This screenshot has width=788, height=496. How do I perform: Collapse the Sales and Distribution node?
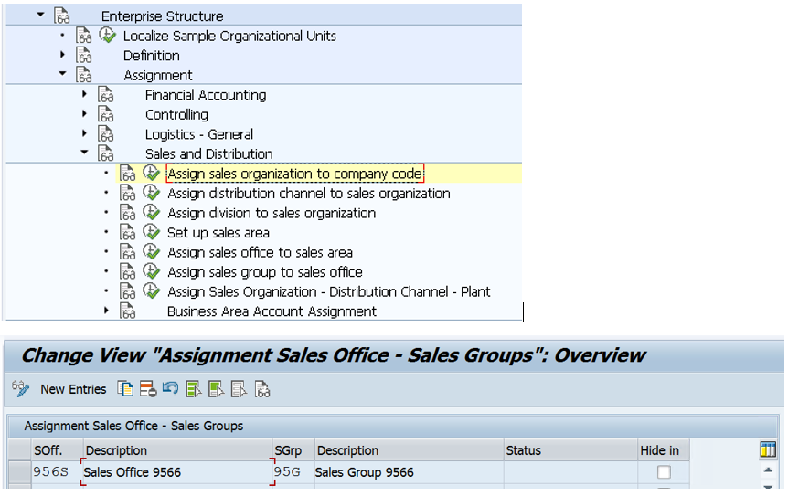coord(84,153)
